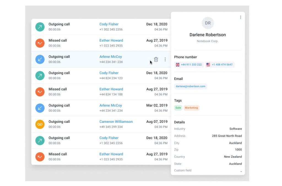Click the US flag number +1 408 474 5647

[219, 65]
